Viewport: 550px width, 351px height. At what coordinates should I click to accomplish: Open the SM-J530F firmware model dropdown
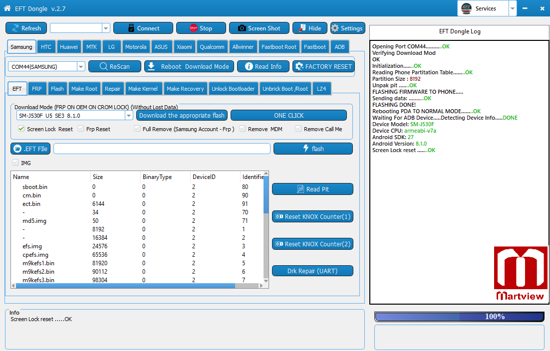click(128, 115)
